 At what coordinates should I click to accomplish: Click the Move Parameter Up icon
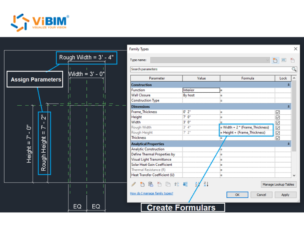[x=176, y=184]
